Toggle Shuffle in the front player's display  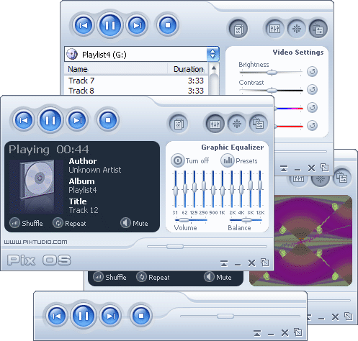26,223
